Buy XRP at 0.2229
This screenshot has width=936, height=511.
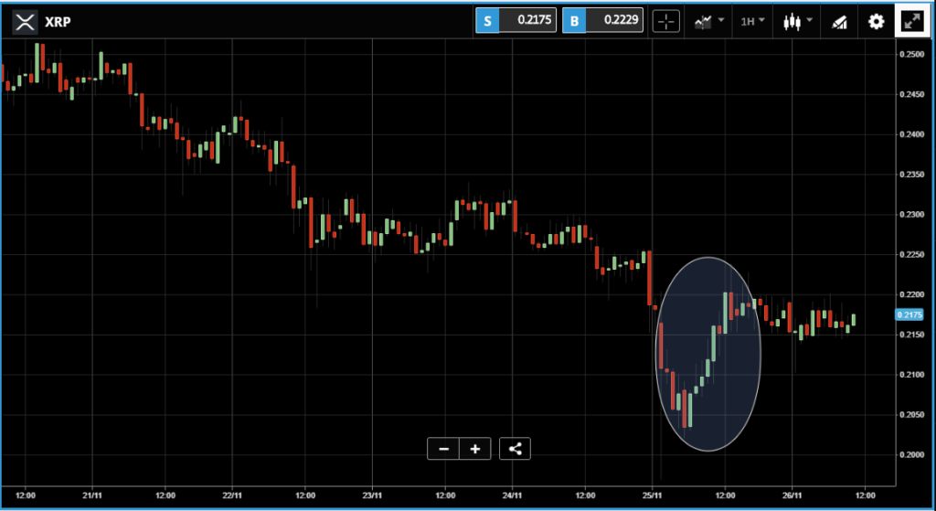pyautogui.click(x=603, y=20)
